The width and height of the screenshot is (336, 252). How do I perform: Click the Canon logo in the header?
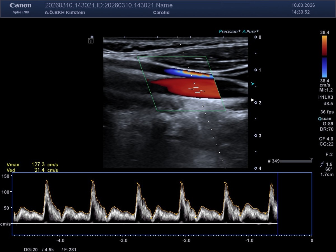point(20,6)
